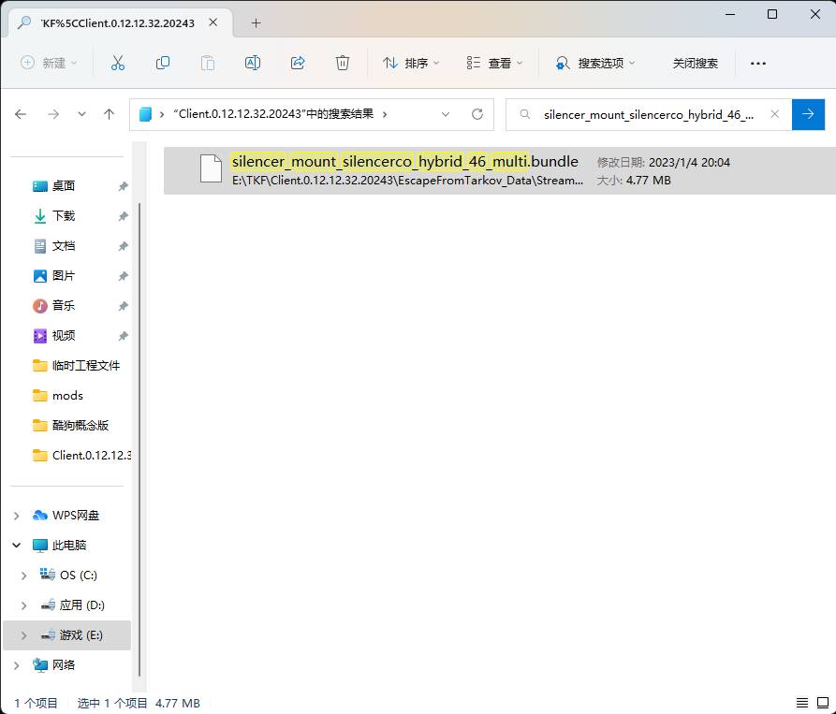The width and height of the screenshot is (836, 714).
Task: Expand the WPS网盘 tree node
Action: pos(17,516)
